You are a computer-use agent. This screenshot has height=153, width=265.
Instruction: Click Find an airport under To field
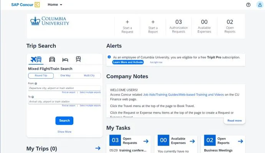tap(68, 105)
